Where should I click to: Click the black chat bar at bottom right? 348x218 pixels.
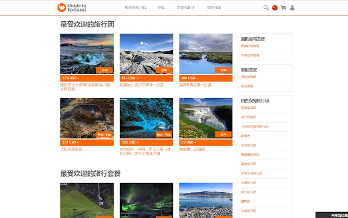tap(332, 215)
